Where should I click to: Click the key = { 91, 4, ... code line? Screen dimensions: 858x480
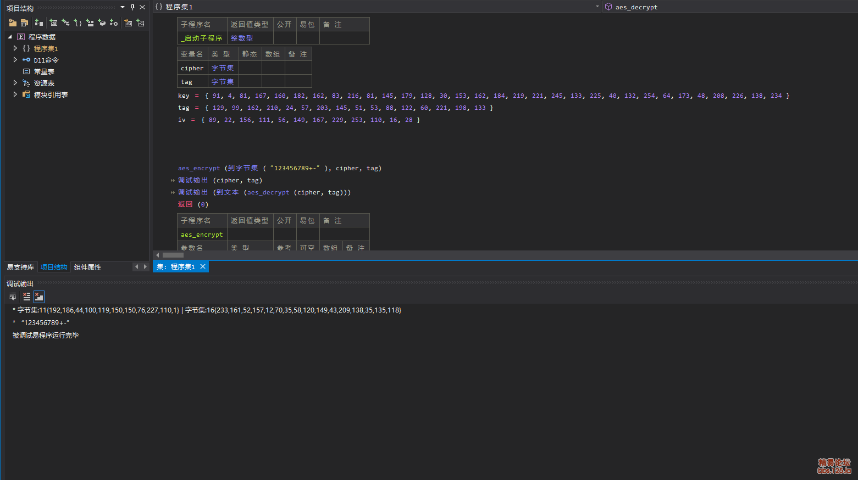[x=484, y=96]
